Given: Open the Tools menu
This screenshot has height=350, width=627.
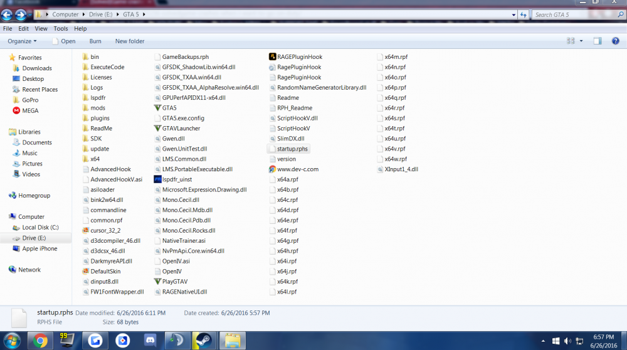Looking at the screenshot, I should tap(61, 28).
